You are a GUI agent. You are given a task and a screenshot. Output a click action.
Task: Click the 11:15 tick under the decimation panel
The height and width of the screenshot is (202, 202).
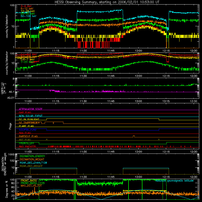pyautogui.click(x=56, y=177)
